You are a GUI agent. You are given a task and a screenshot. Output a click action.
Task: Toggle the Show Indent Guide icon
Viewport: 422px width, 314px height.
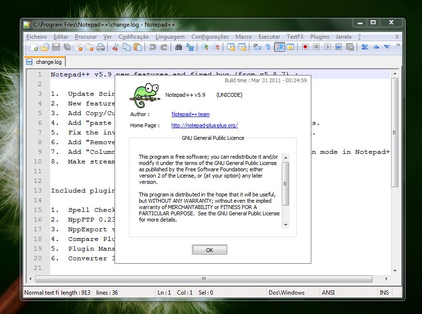point(279,47)
